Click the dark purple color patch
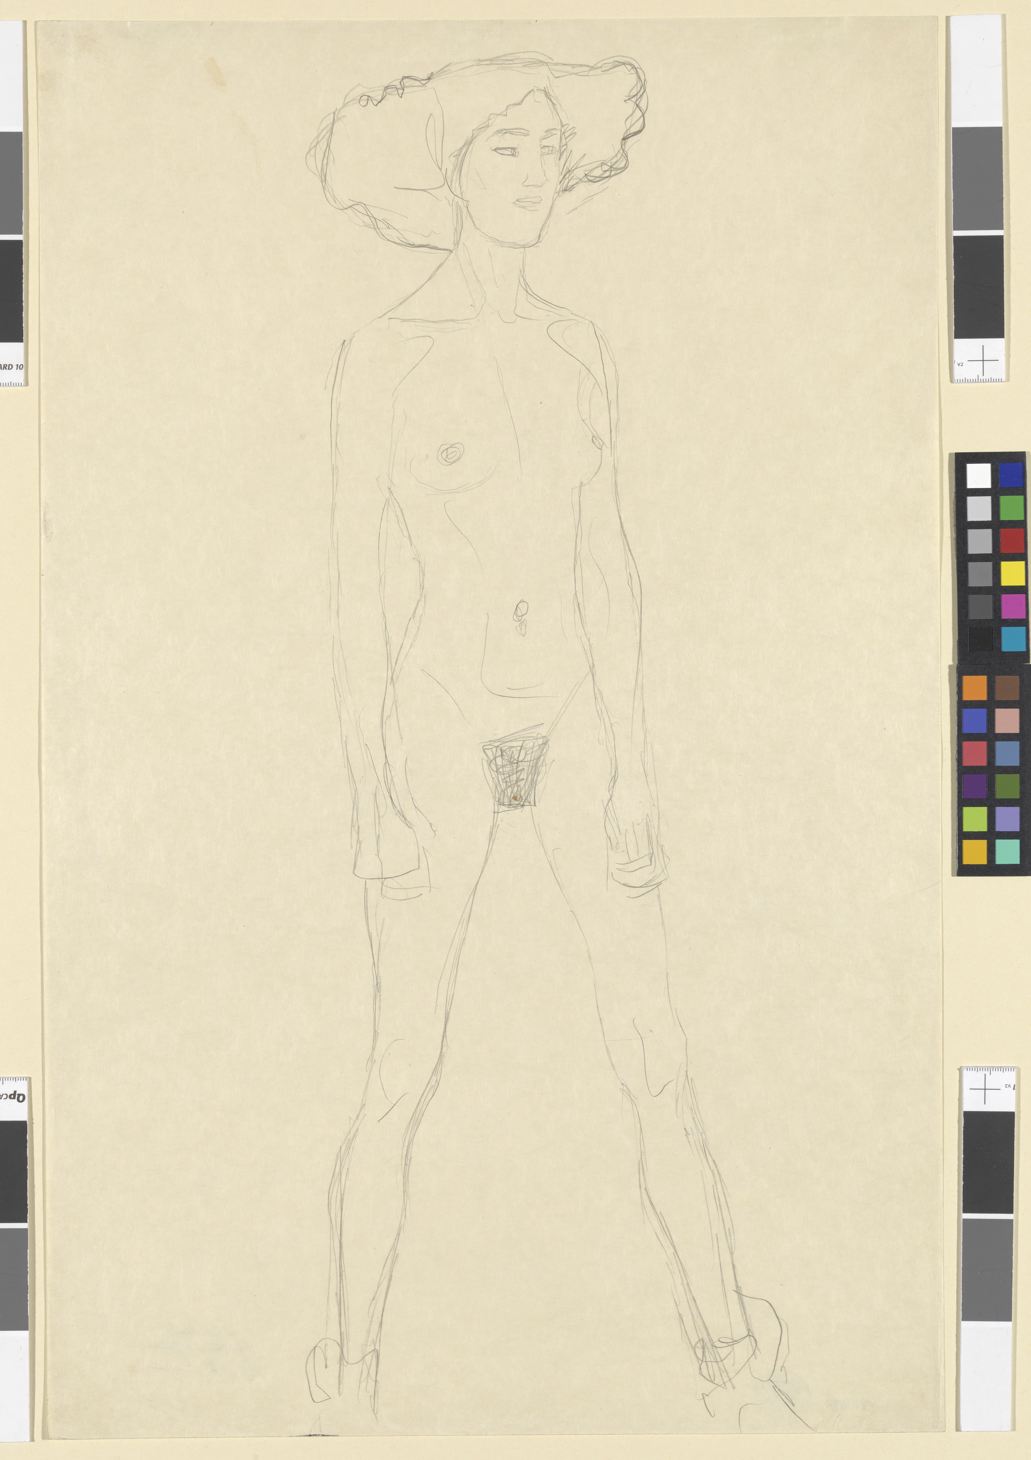The image size is (1031, 1460). [974, 786]
